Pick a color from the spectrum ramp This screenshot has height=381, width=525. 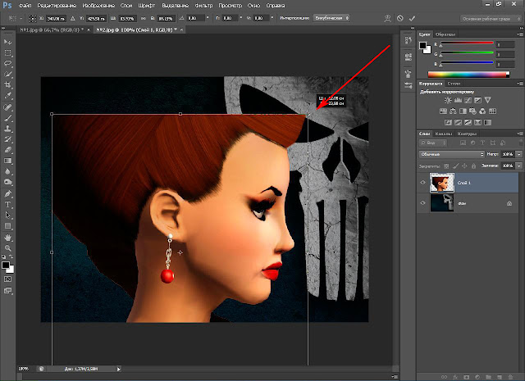tap(468, 75)
